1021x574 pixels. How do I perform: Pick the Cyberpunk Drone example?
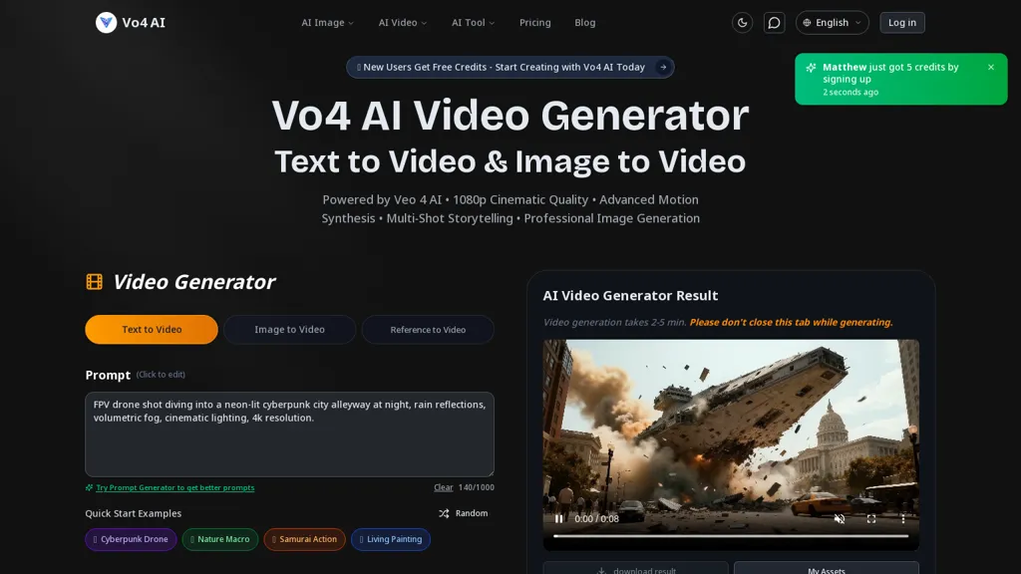(131, 539)
